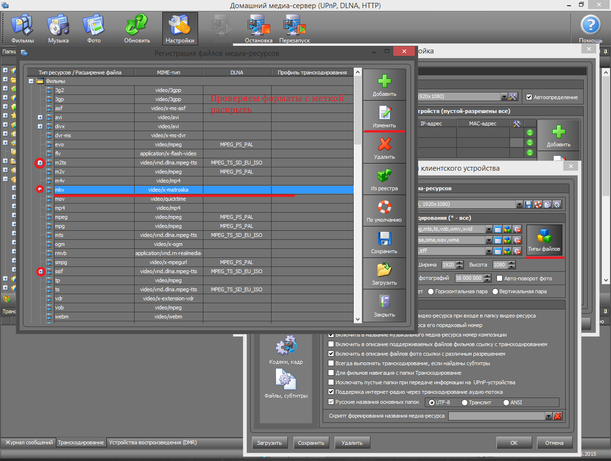Open the Фильмы toolbar icon
The width and height of the screenshot is (611, 461).
click(x=22, y=28)
